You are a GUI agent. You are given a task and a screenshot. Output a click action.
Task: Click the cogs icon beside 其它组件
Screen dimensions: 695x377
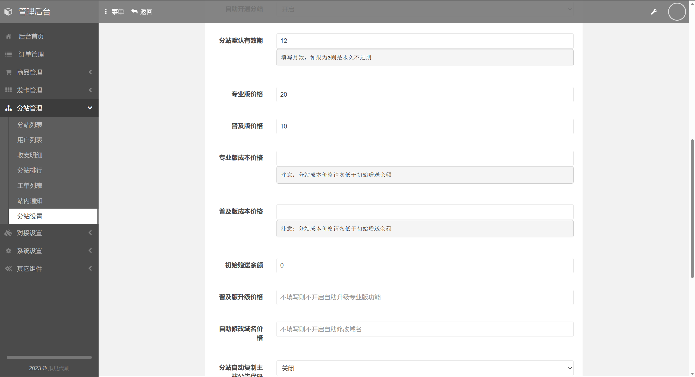point(8,269)
